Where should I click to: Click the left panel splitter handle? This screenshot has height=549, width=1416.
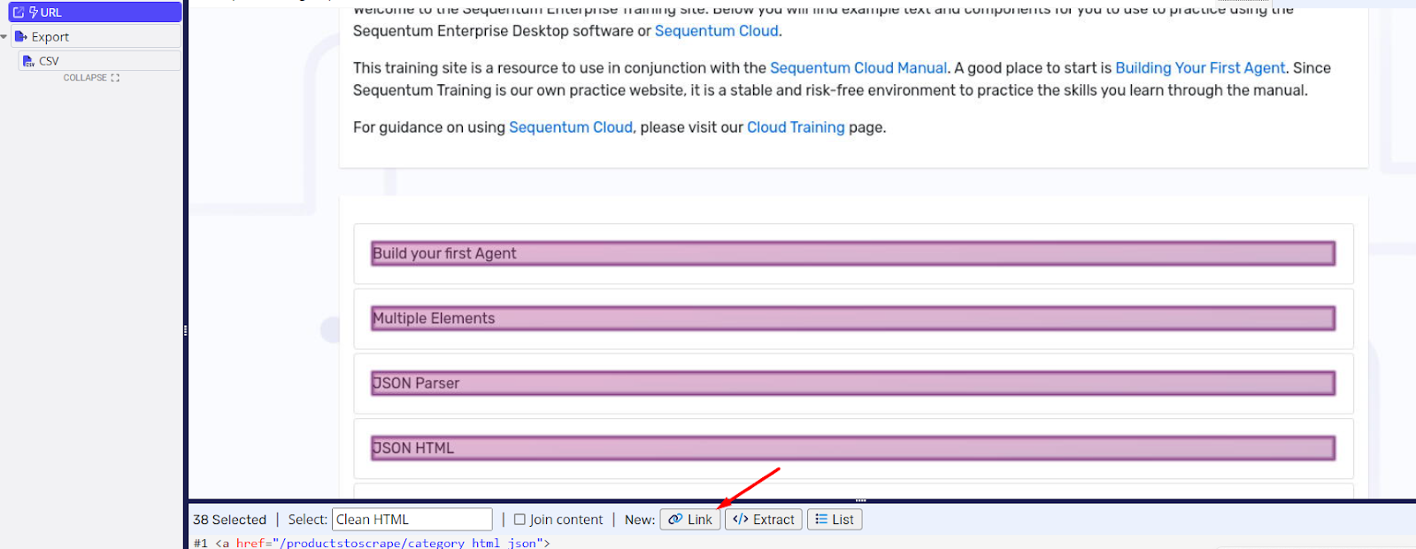click(x=185, y=330)
